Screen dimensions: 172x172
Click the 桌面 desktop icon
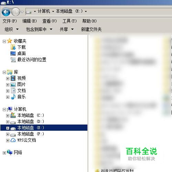(13, 53)
